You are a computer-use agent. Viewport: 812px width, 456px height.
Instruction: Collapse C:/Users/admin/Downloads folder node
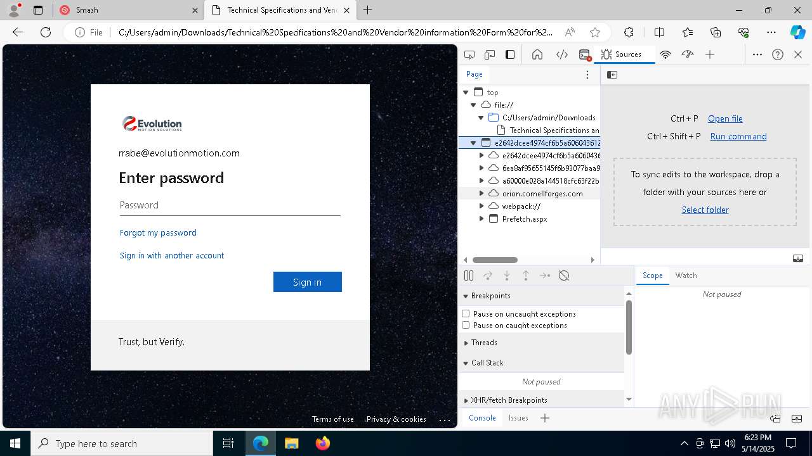pyautogui.click(x=481, y=118)
